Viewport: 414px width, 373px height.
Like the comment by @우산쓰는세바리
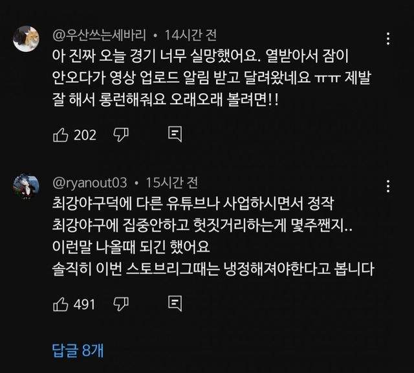tap(61, 134)
